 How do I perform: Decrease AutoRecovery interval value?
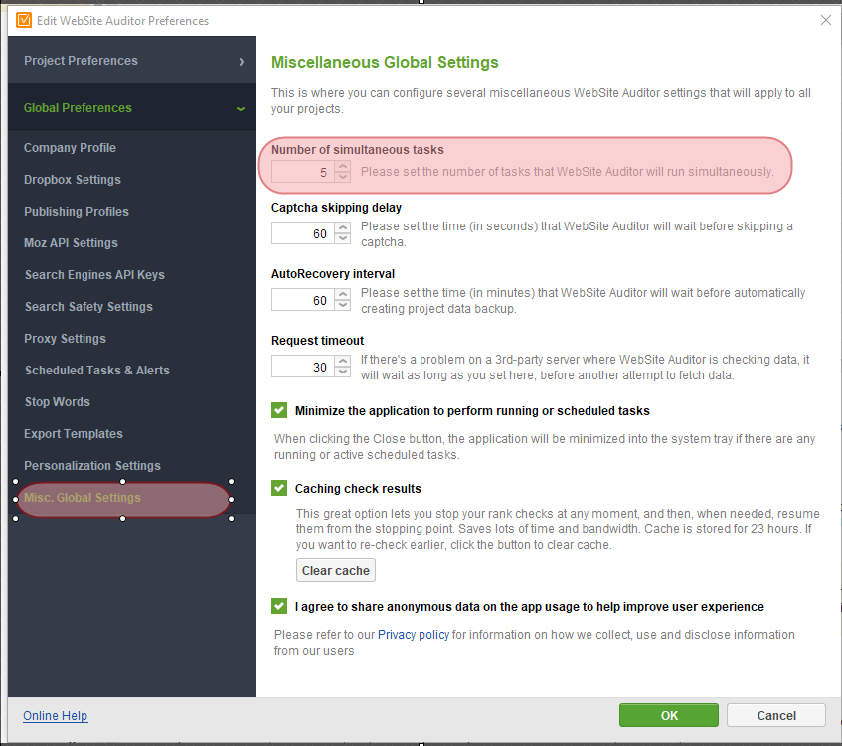(343, 305)
